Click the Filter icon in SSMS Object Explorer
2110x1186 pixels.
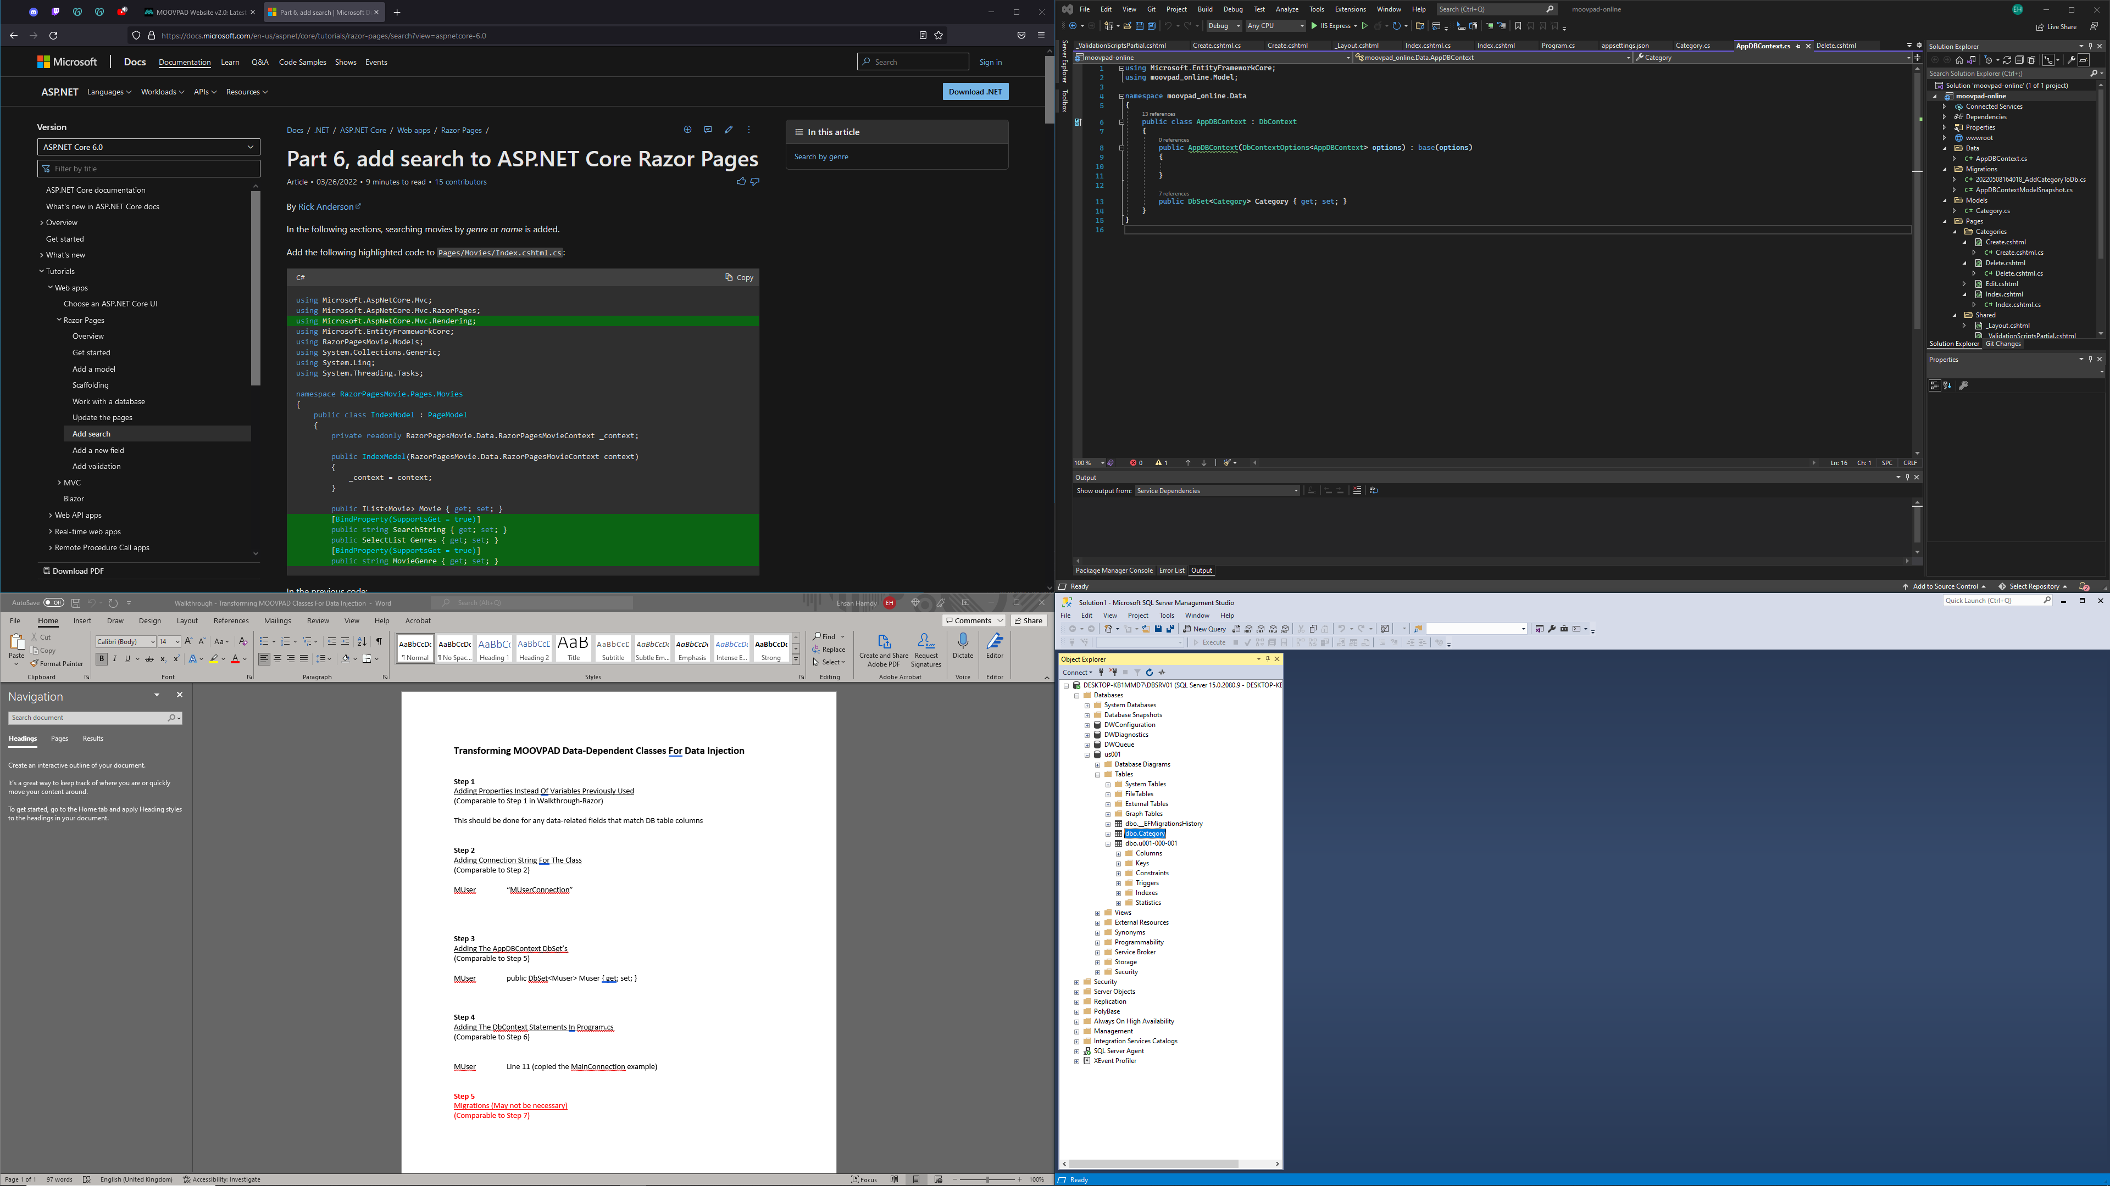[1137, 672]
